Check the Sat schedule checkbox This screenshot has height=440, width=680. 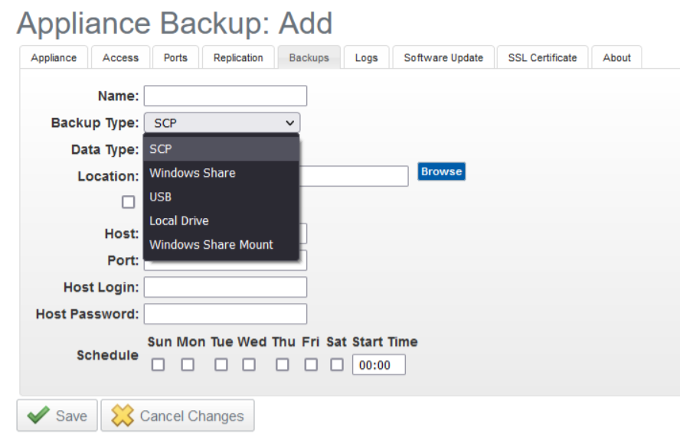pos(337,365)
